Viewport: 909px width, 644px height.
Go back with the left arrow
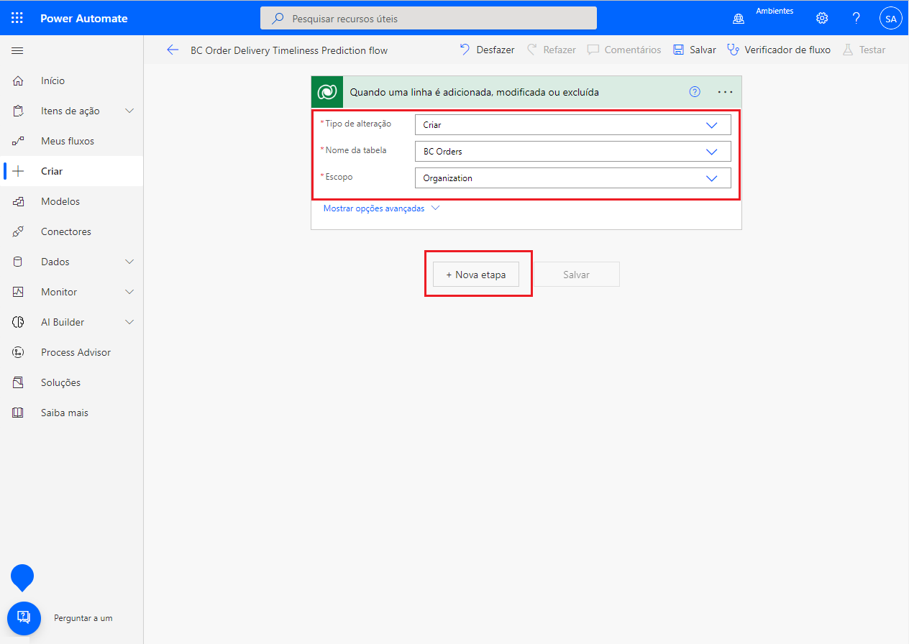tap(172, 50)
